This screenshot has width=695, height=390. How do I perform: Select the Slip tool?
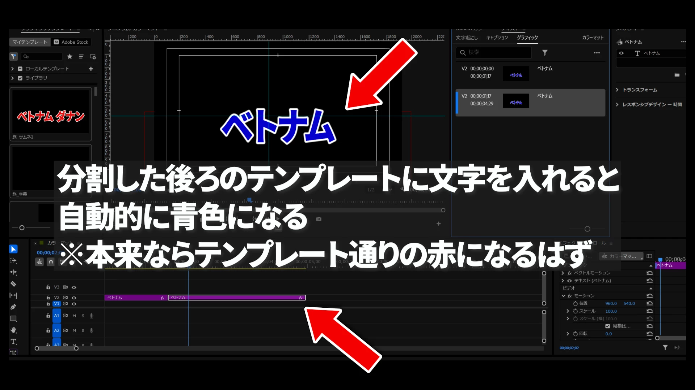(x=13, y=295)
